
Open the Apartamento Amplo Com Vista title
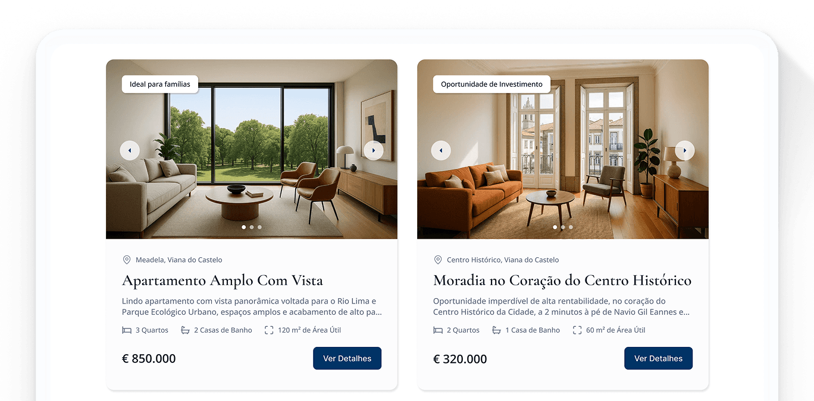(223, 280)
